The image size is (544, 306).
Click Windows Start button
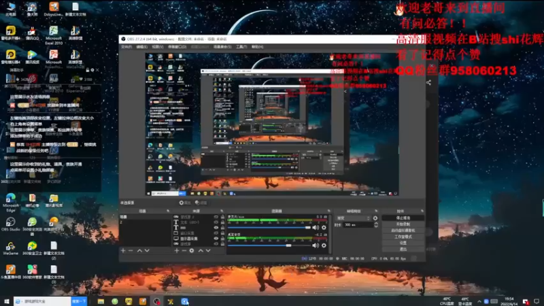(x=6, y=301)
